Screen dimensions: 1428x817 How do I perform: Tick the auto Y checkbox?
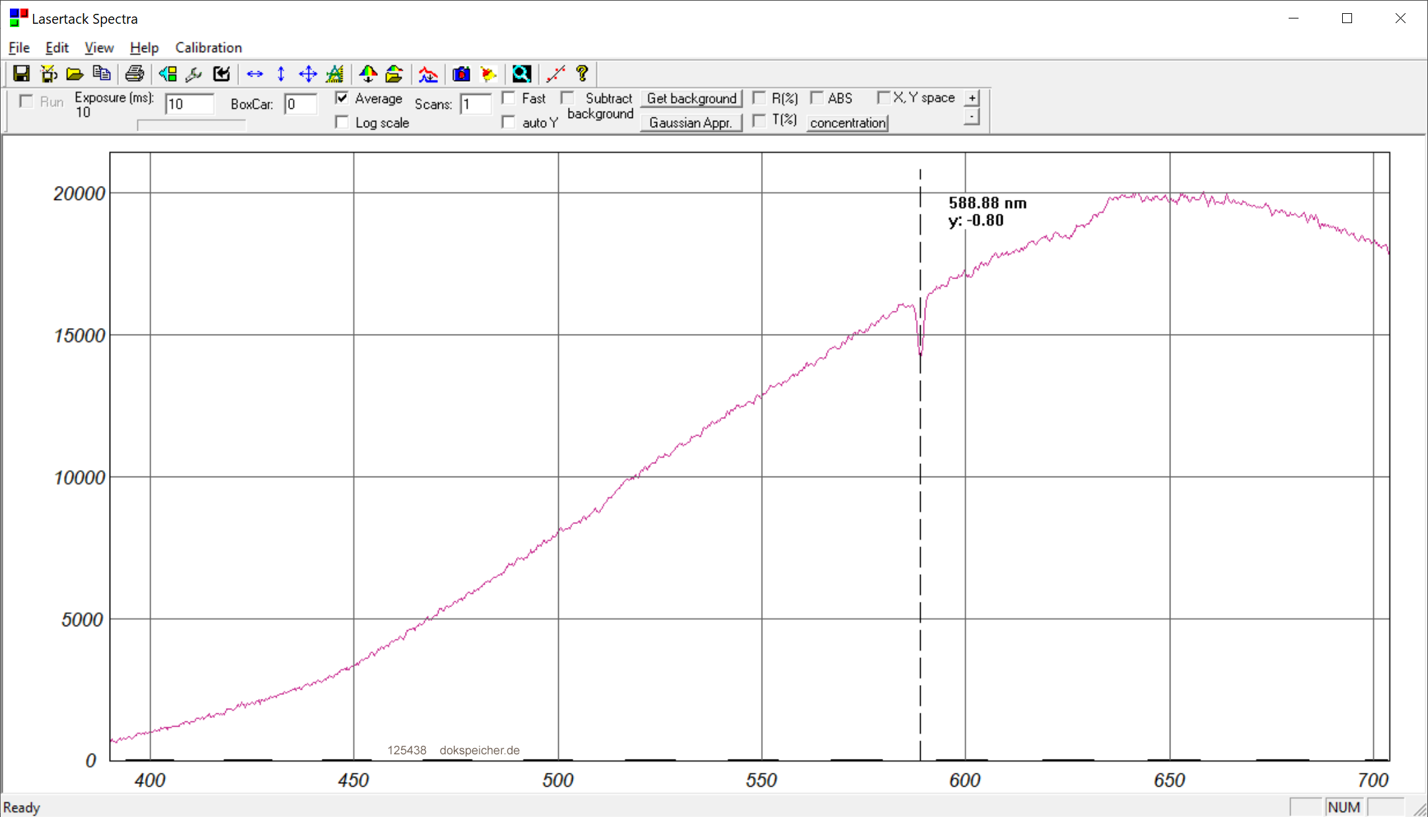coord(509,123)
